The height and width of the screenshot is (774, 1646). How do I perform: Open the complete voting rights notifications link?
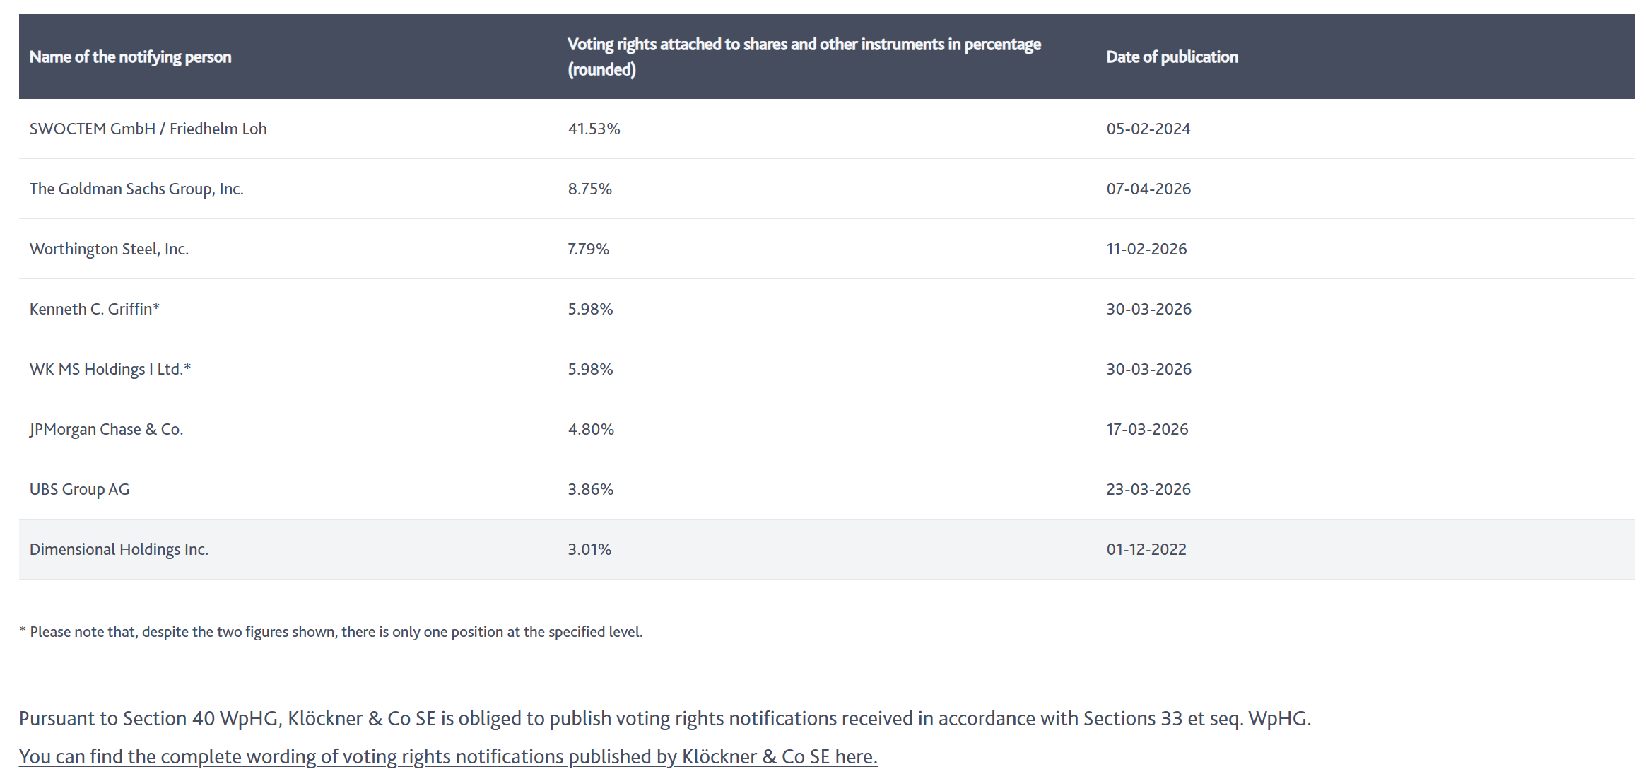pyautogui.click(x=447, y=756)
